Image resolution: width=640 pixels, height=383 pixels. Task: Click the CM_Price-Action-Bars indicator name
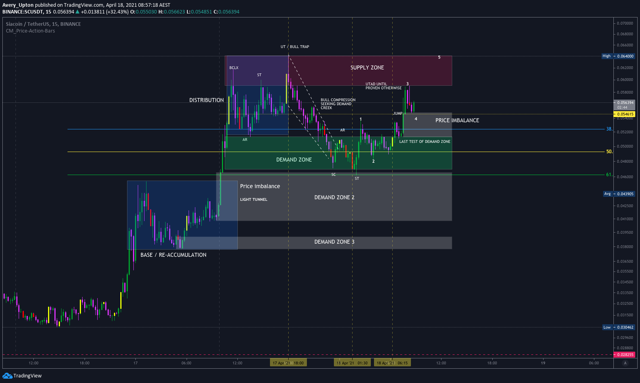click(31, 31)
